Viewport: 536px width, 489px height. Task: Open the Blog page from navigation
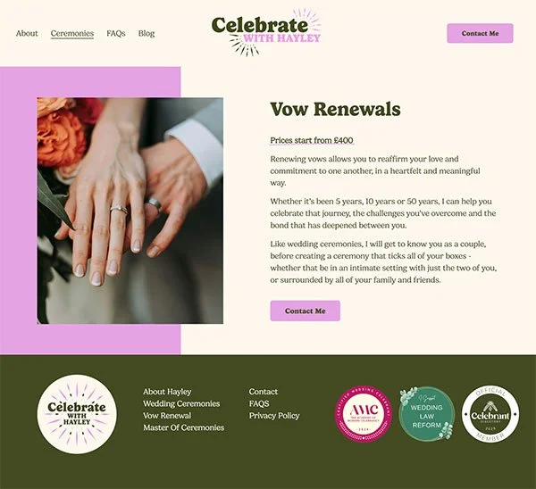coord(147,34)
